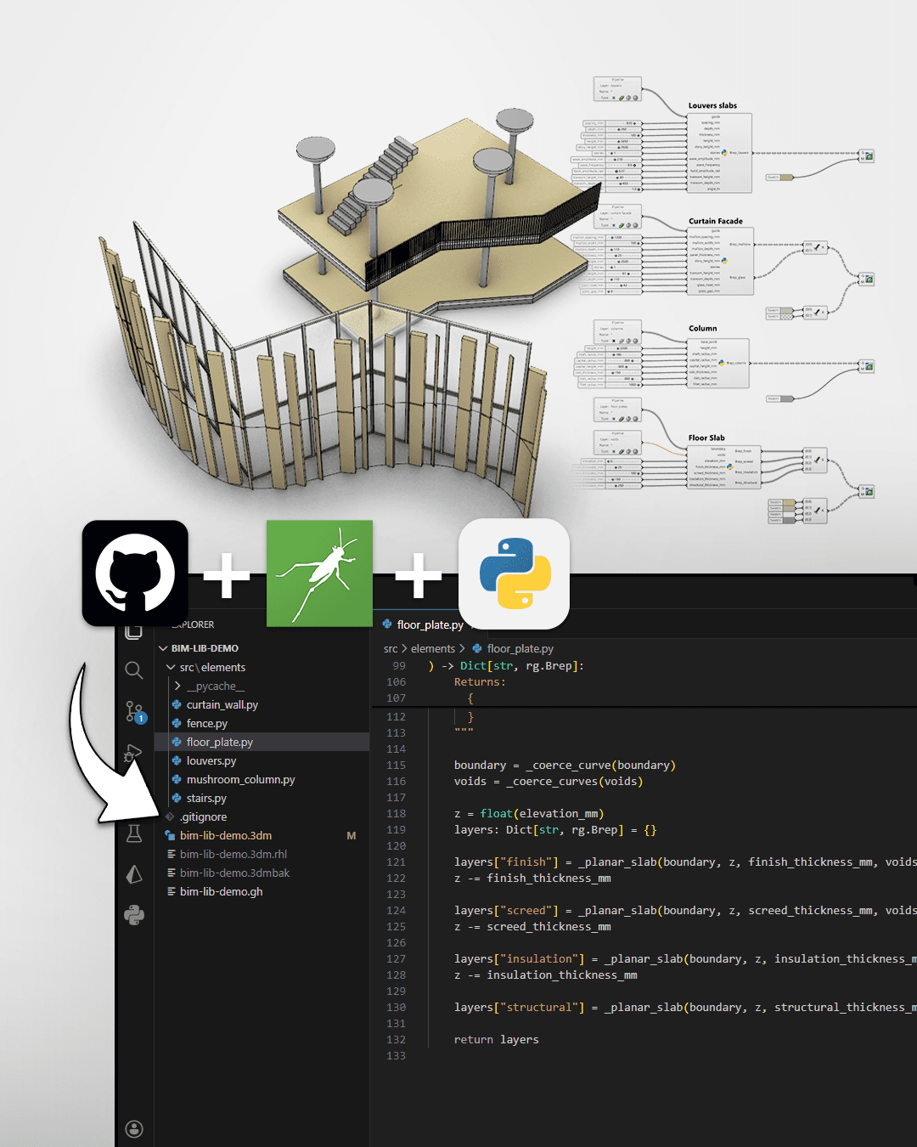Select the preview component fed by Floor Slab
The image size is (917, 1147).
(x=867, y=491)
